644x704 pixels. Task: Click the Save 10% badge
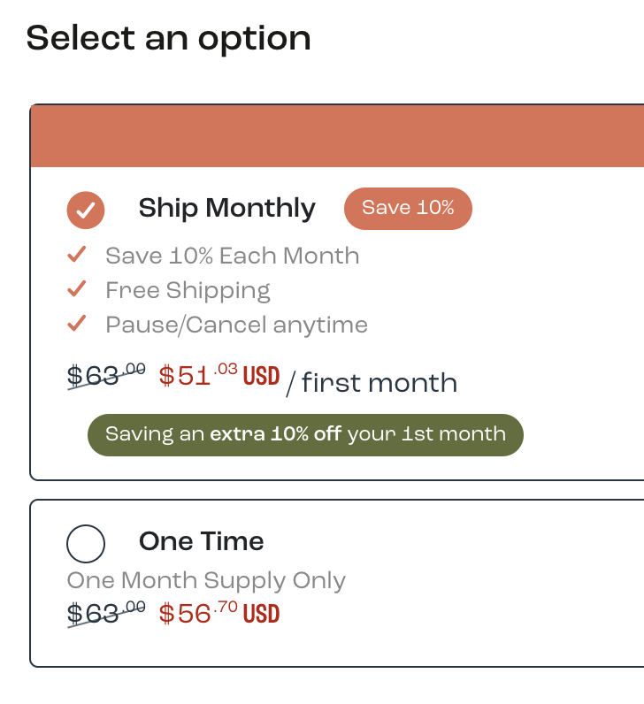click(408, 209)
